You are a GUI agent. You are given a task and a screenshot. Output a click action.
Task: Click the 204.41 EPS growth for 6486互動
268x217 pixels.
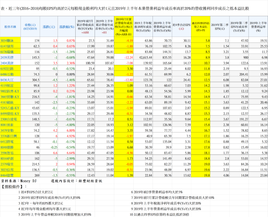click(244, 74)
